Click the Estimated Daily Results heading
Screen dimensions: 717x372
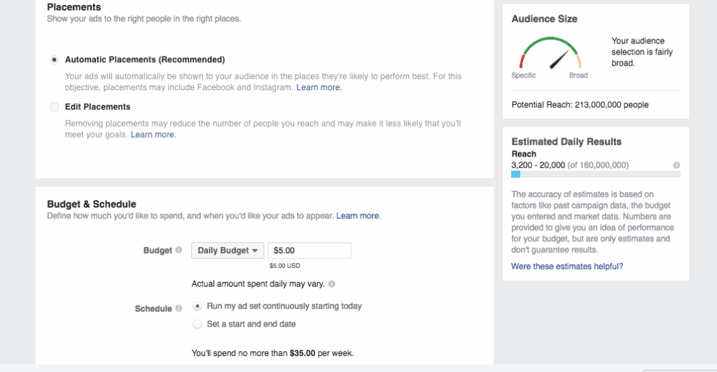tap(566, 141)
